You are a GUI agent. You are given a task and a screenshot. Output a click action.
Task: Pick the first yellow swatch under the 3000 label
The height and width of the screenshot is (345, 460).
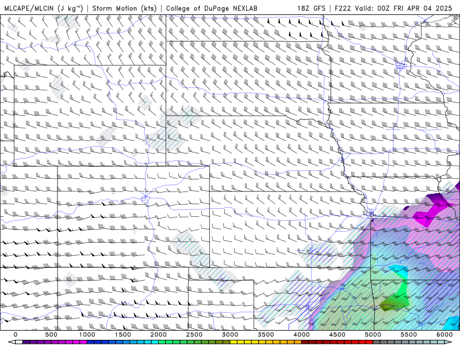click(233, 342)
